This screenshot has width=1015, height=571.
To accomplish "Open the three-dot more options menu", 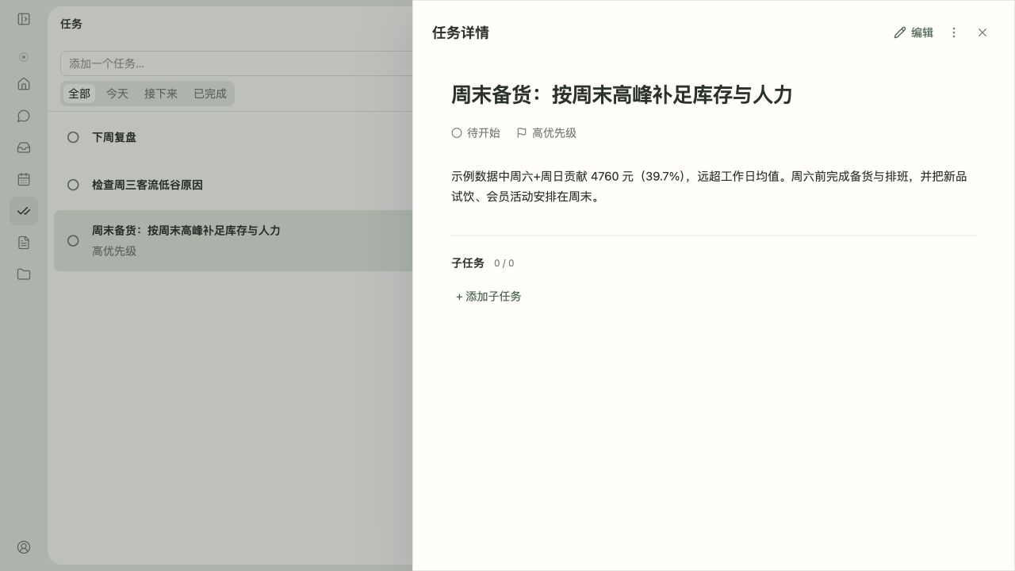I will pos(954,33).
